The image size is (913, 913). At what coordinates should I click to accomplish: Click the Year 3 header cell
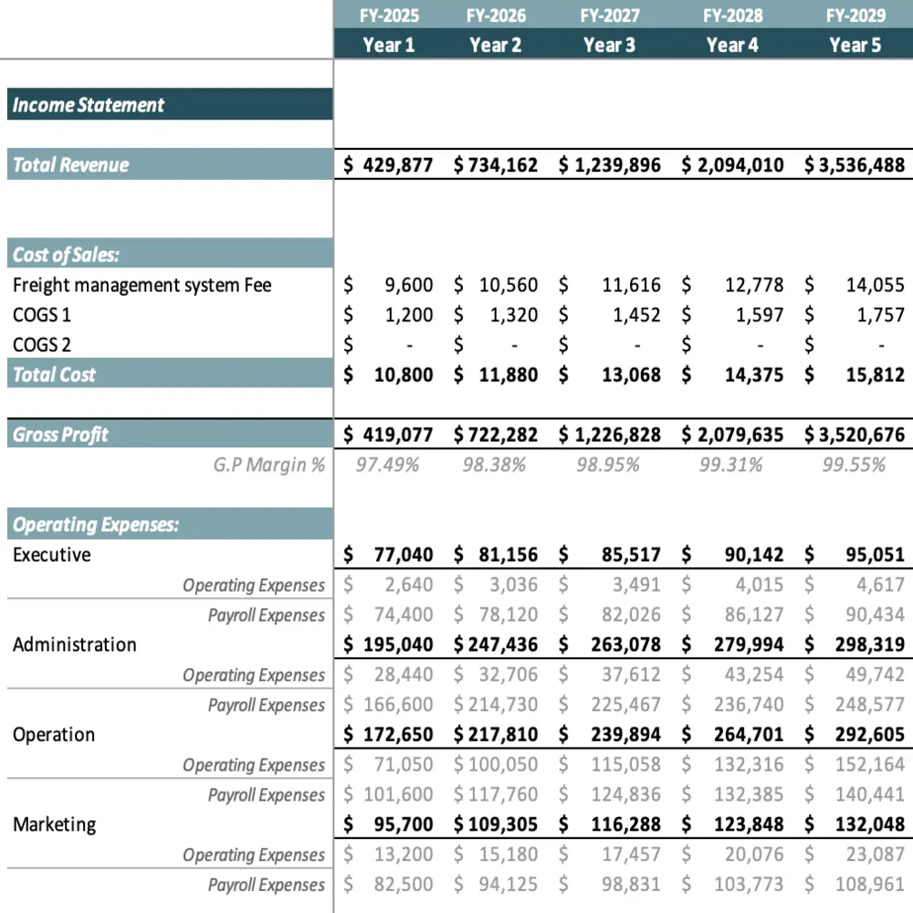coord(610,45)
